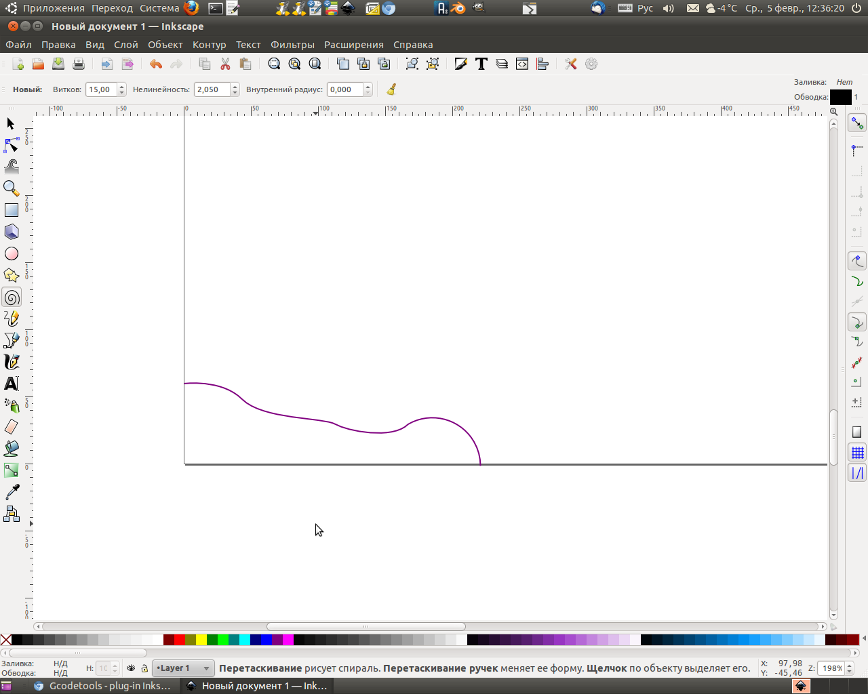The image size is (868, 694).
Task: Cut selection with scissors icon
Action: tap(225, 64)
